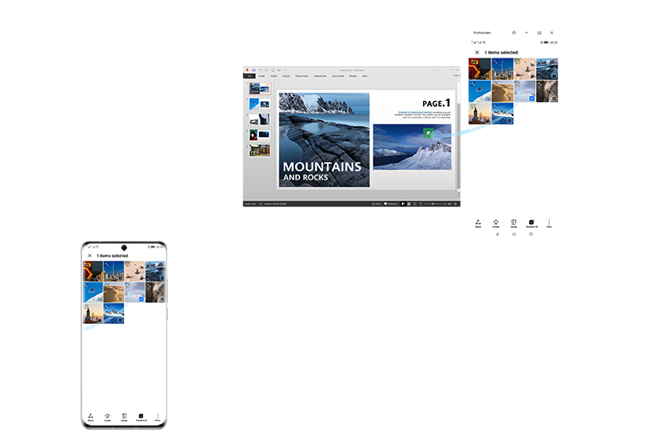672x430 pixels.
Task: Tap Deselect all in Multiscreen window
Action: [x=532, y=223]
